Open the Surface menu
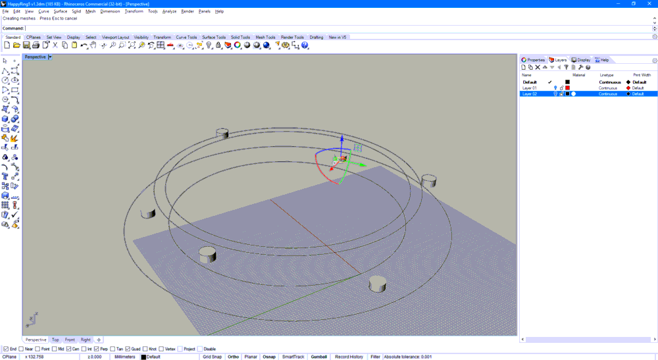This screenshot has width=658, height=360. click(x=60, y=11)
